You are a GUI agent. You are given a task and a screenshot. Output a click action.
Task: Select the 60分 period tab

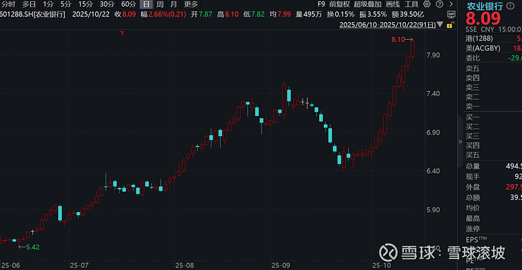click(128, 4)
